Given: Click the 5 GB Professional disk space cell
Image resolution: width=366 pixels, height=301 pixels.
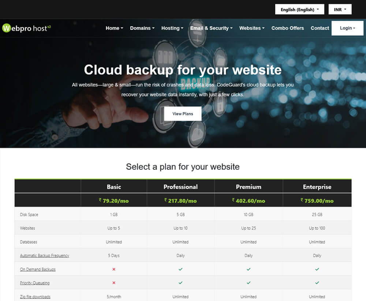Looking at the screenshot, I should click(180, 214).
